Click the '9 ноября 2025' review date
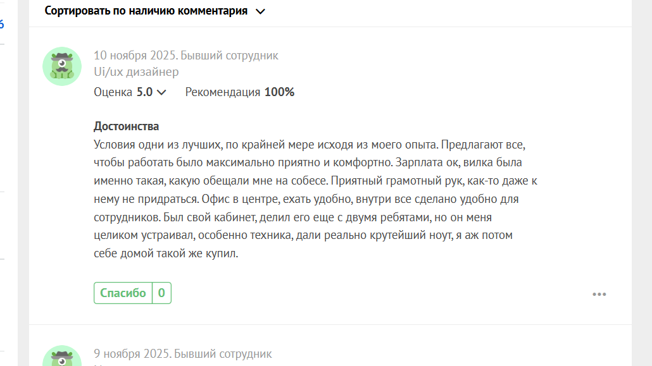 tap(132, 353)
